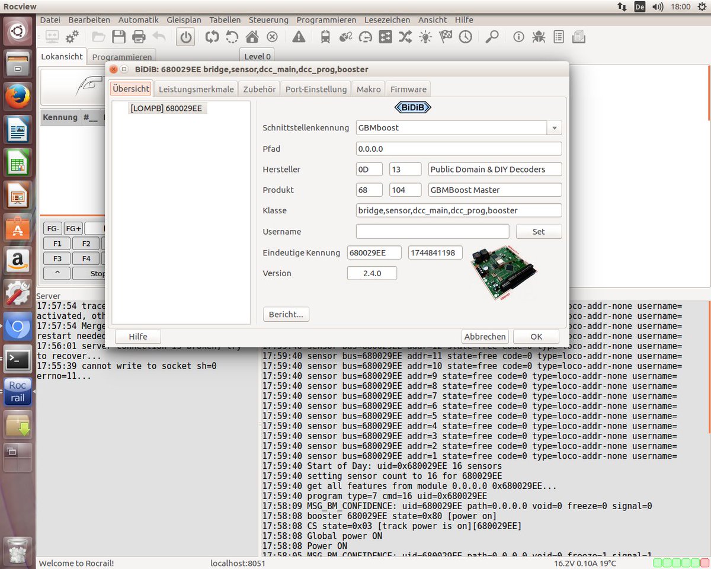The image size is (711, 569).
Task: Click the Bericht... button
Action: 286,314
